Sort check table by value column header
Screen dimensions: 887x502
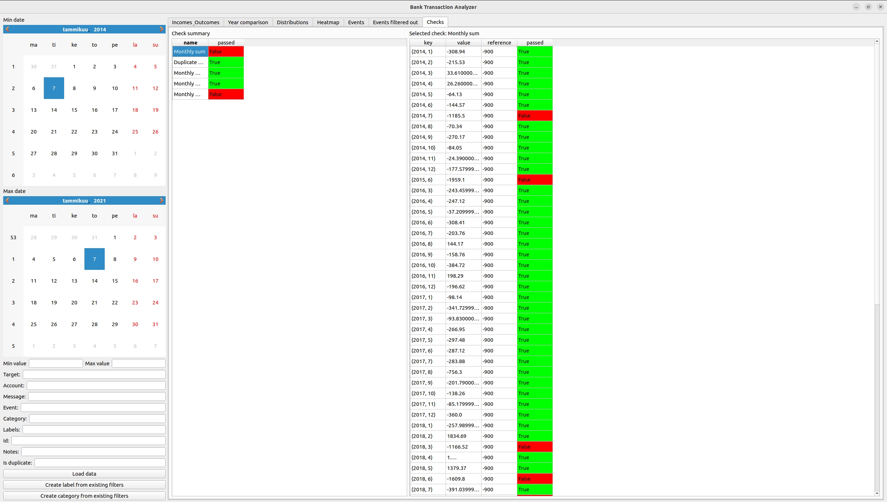[x=463, y=43]
